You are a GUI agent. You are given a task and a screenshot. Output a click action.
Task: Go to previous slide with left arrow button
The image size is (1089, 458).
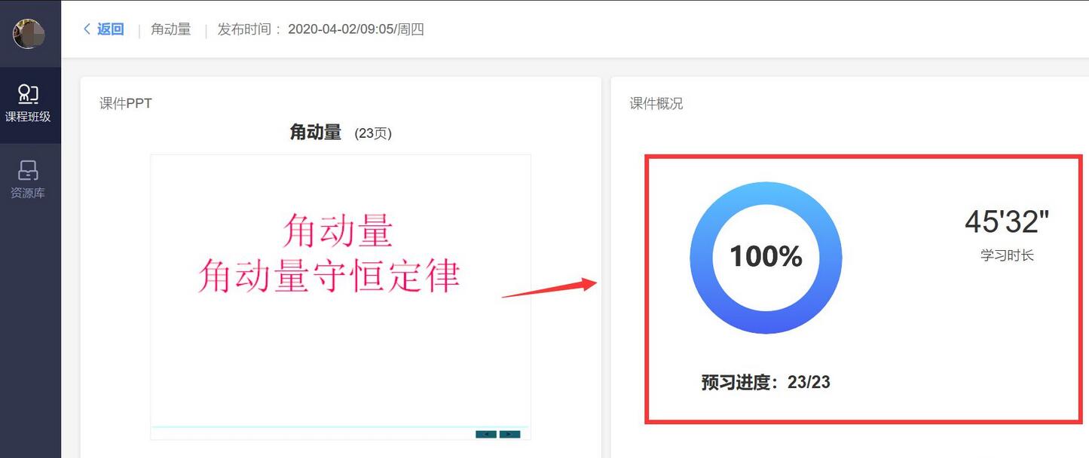pyautogui.click(x=486, y=434)
